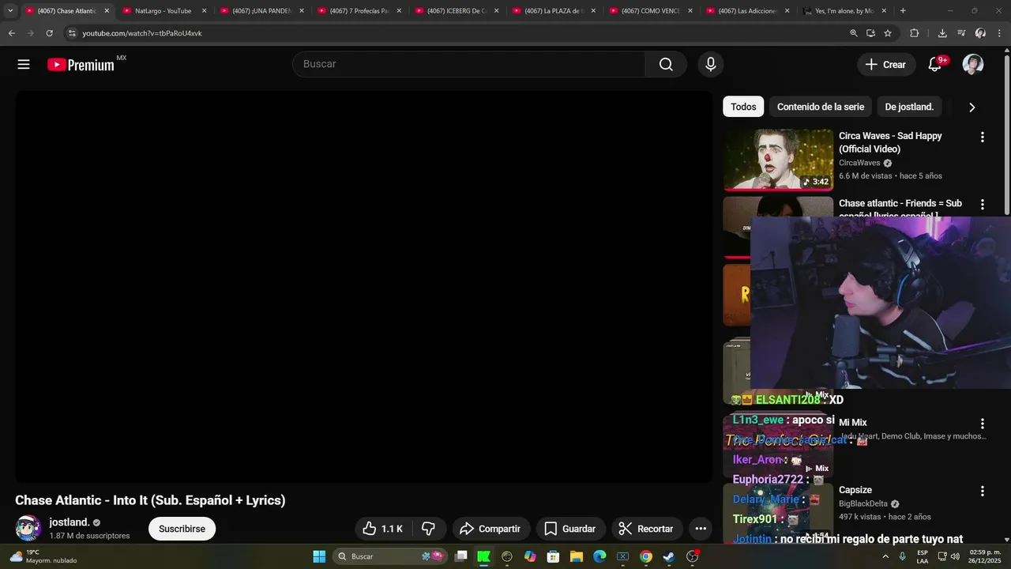Open options menu for Chase Atlantic Friends video
The width and height of the screenshot is (1011, 569).
(x=982, y=205)
